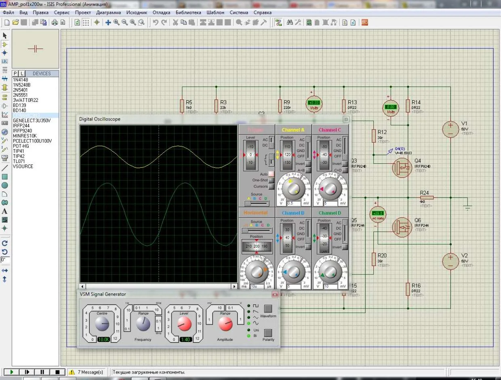Click the Open design folder icon
The width and height of the screenshot is (501, 380).
coord(15,23)
